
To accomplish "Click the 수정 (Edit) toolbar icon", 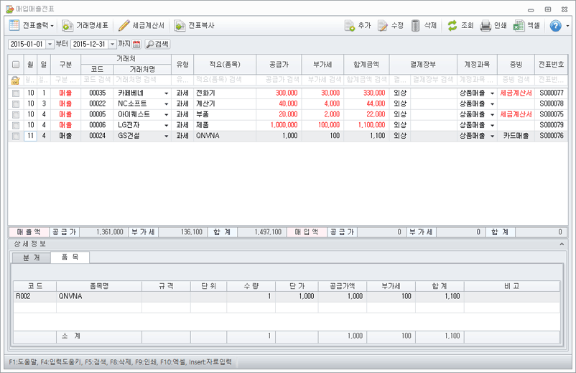I will (383, 26).
